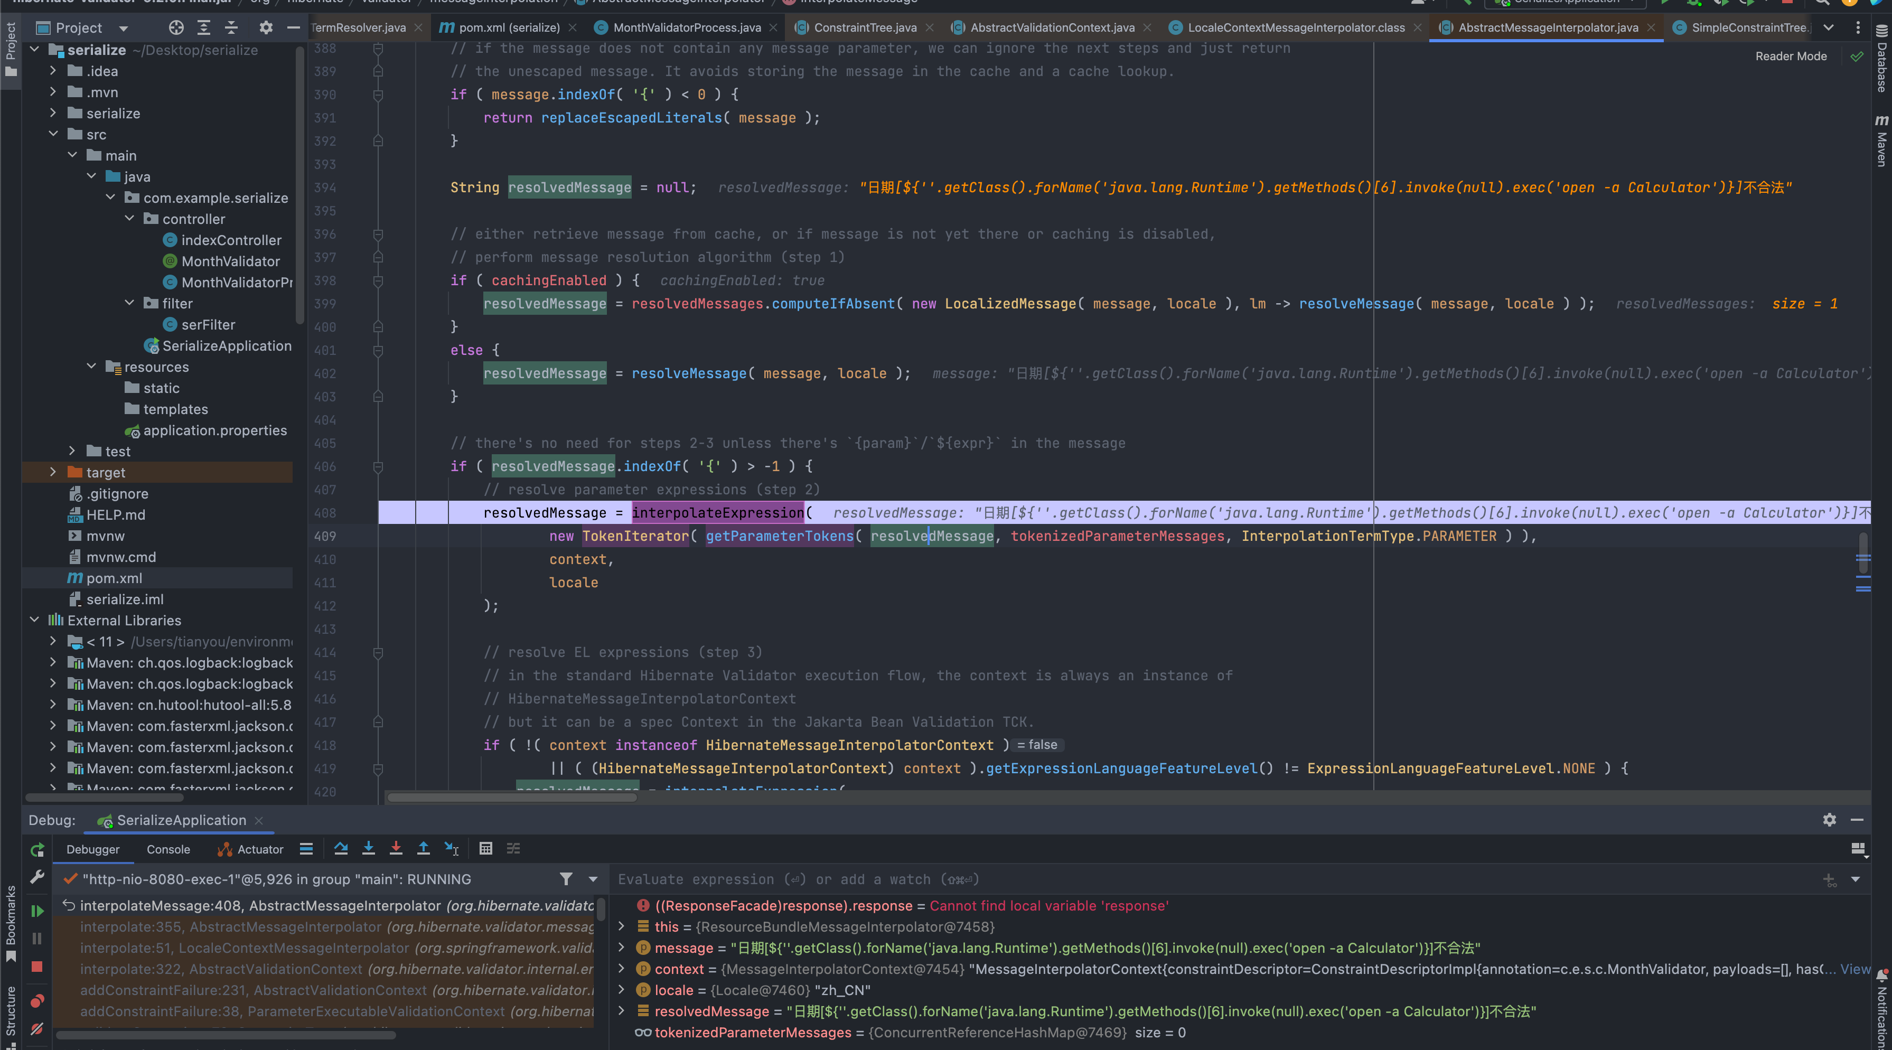
Task: Open View Breakpoints with the red circles icon
Action: [x=38, y=1001]
